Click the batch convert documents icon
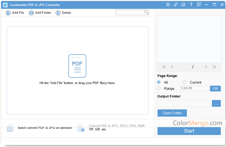Screen dimensions: 226x147 click(x=10, y=128)
